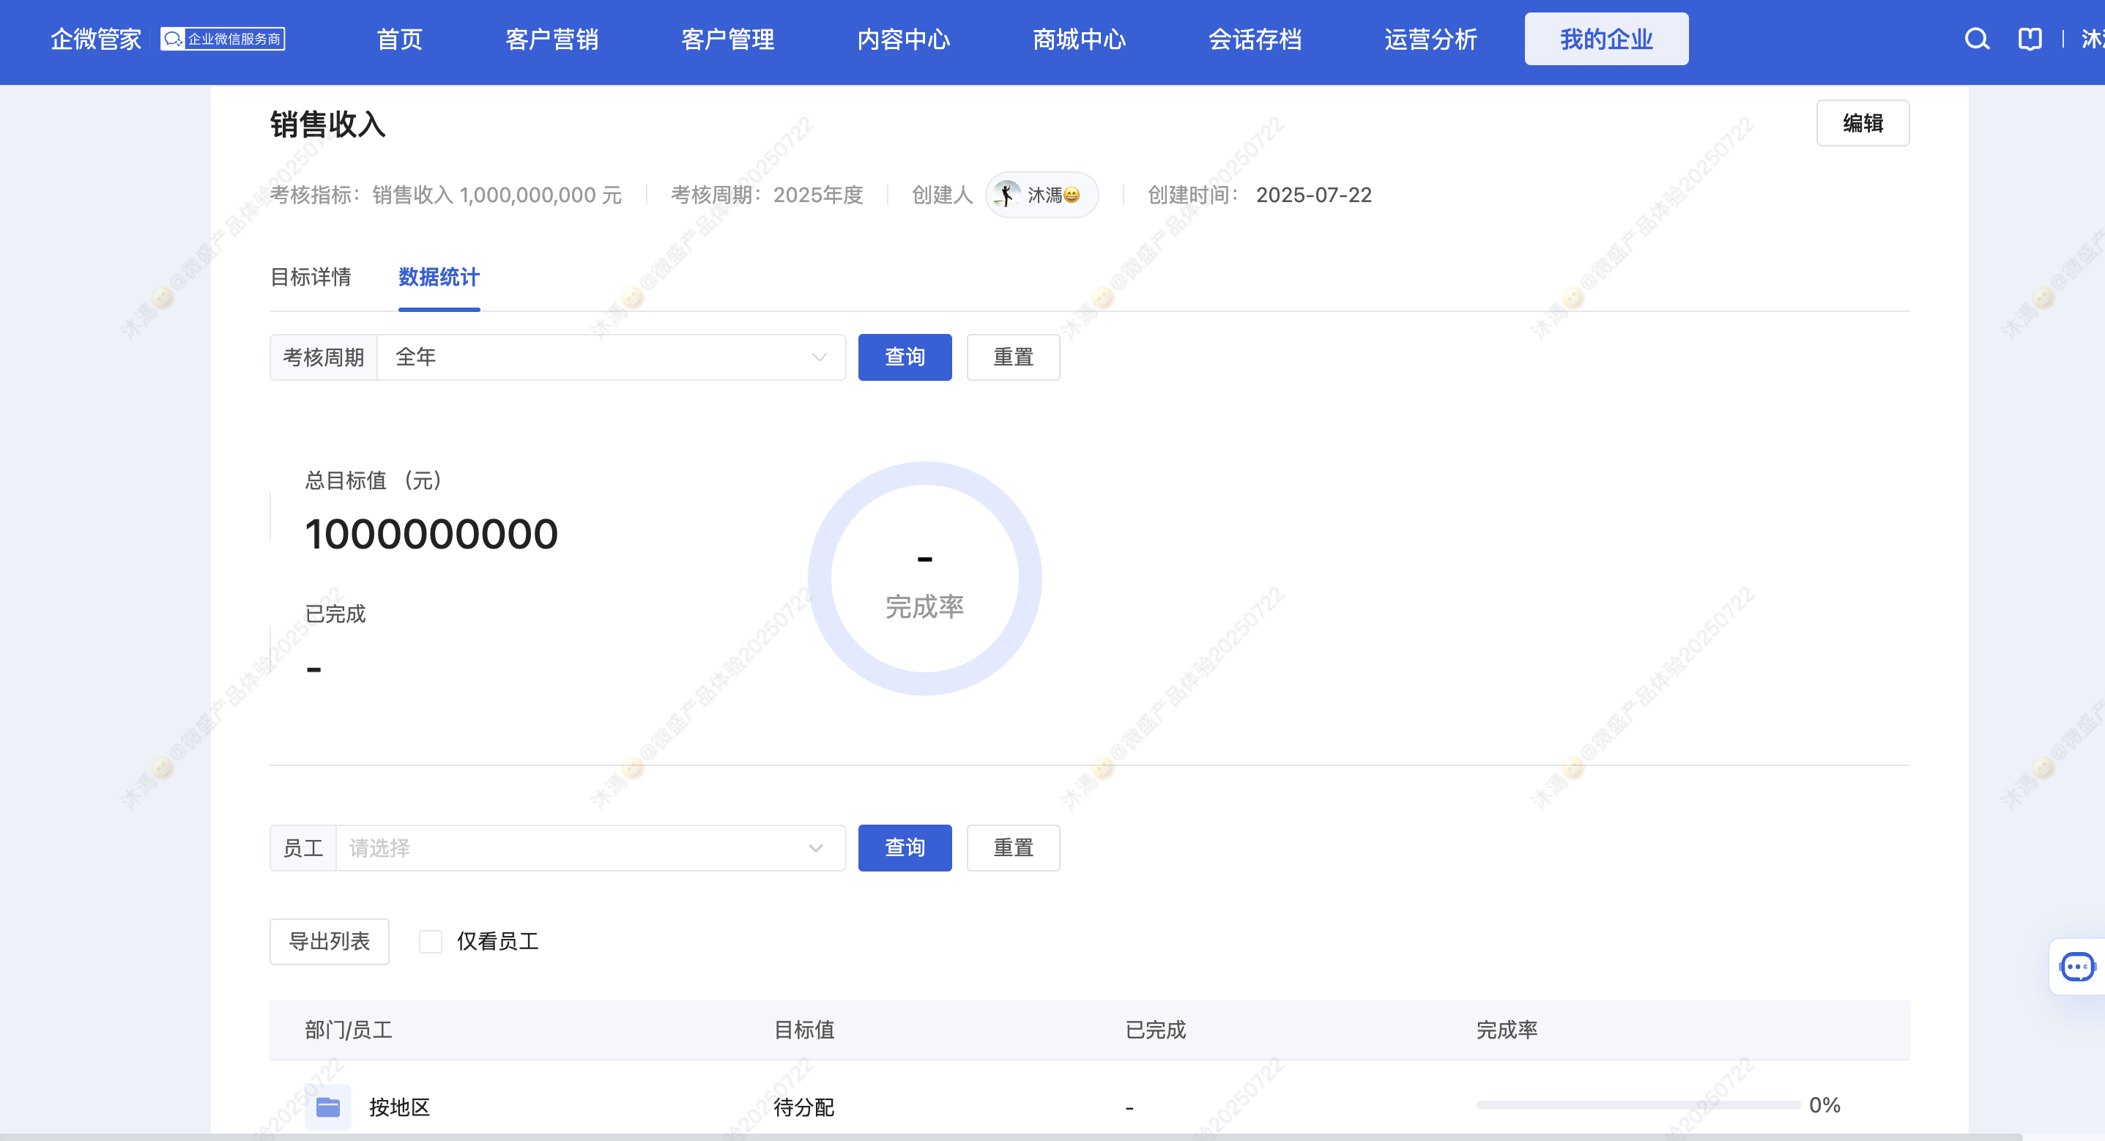
Task: Click the 0% completion rate value
Action: pyautogui.click(x=1824, y=1105)
